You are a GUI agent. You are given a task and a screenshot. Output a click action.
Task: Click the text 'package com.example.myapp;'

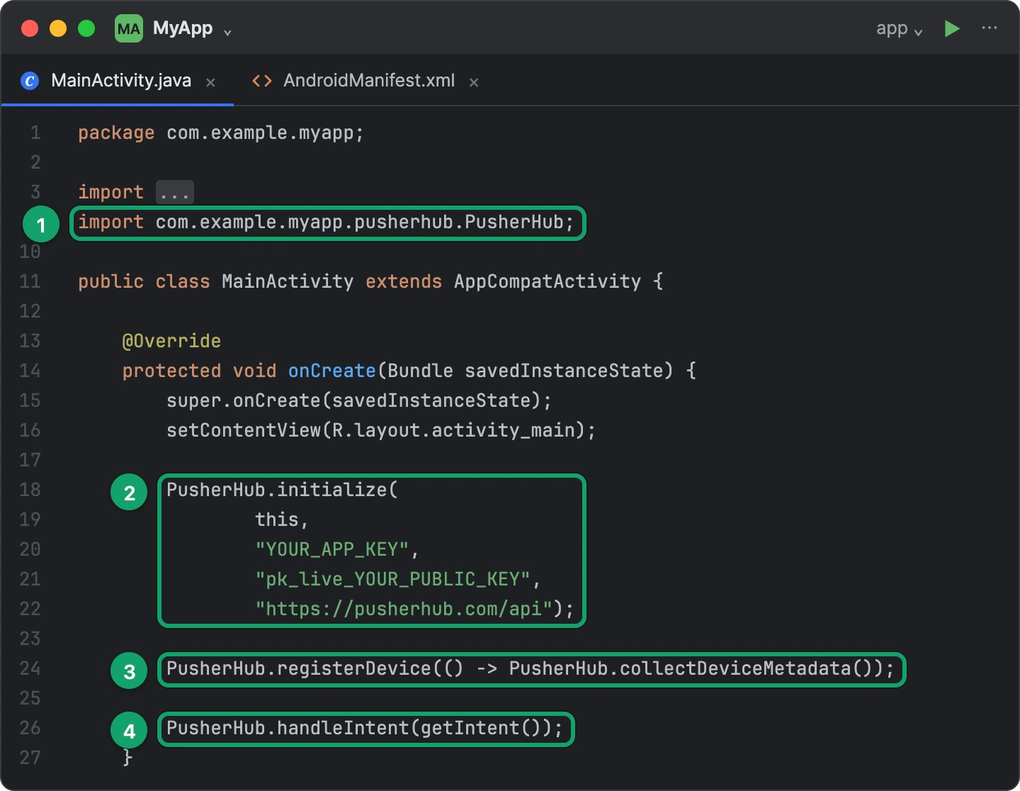[221, 133]
